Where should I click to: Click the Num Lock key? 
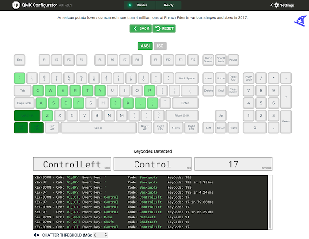pos(248,78)
